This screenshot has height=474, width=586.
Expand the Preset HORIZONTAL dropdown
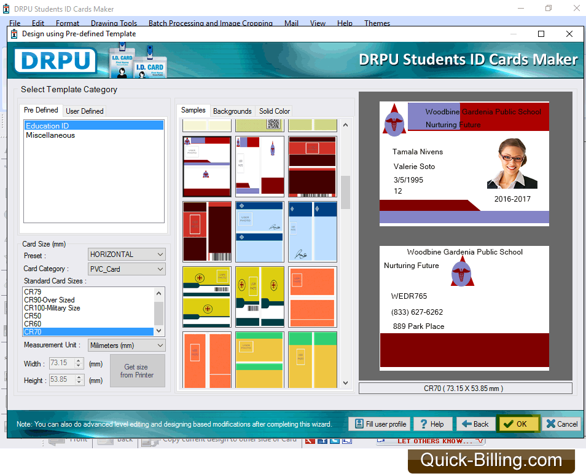(x=127, y=254)
